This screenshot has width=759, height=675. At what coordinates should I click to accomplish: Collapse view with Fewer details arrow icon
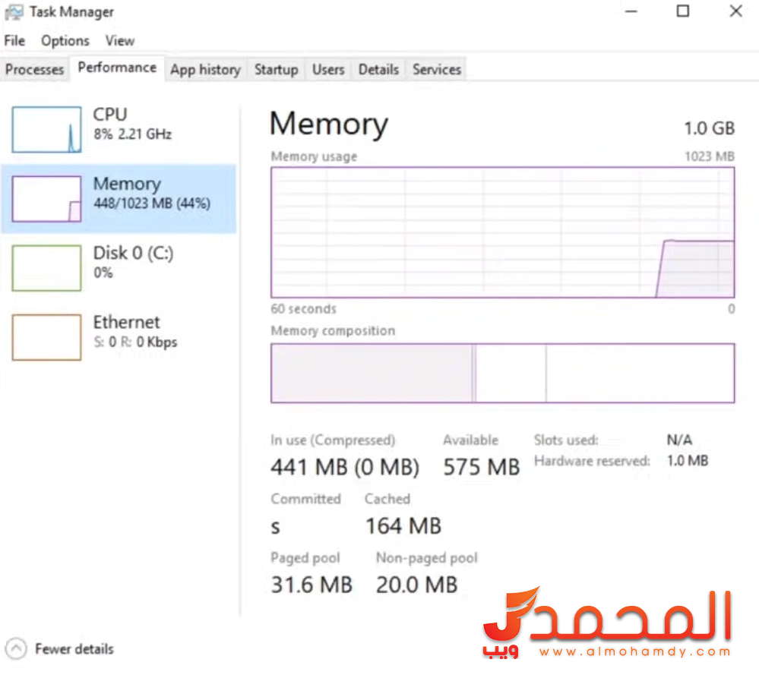16,649
